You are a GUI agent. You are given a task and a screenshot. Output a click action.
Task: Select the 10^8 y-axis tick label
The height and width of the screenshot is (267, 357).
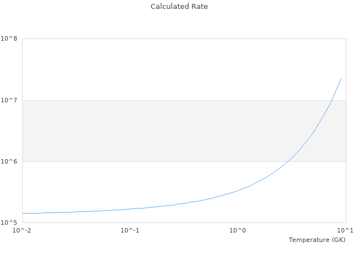coord(9,39)
